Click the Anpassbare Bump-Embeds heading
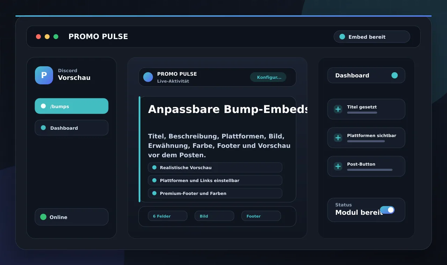 coord(228,109)
